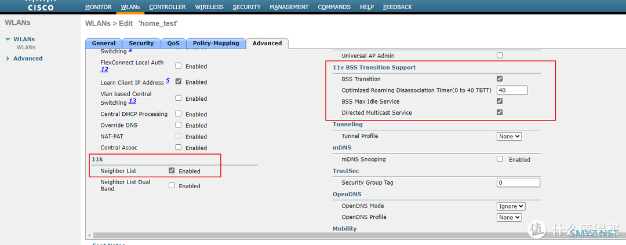Uncheck BSS Max Idle Service
This screenshot has height=245, width=626.
coord(500,101)
